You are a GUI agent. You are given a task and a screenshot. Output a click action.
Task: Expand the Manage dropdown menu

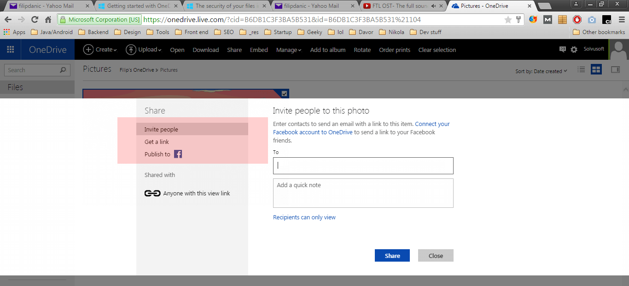click(289, 50)
